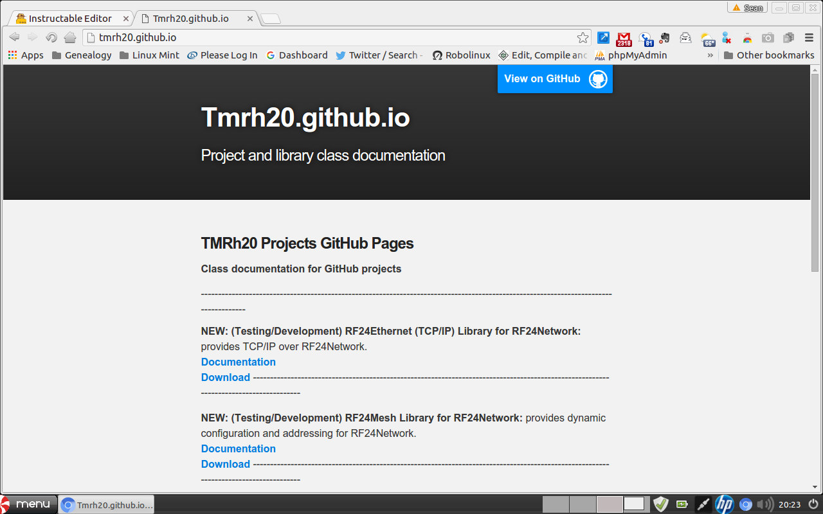
Task: Click the RF24Ethernet Download link
Action: pyautogui.click(x=226, y=377)
